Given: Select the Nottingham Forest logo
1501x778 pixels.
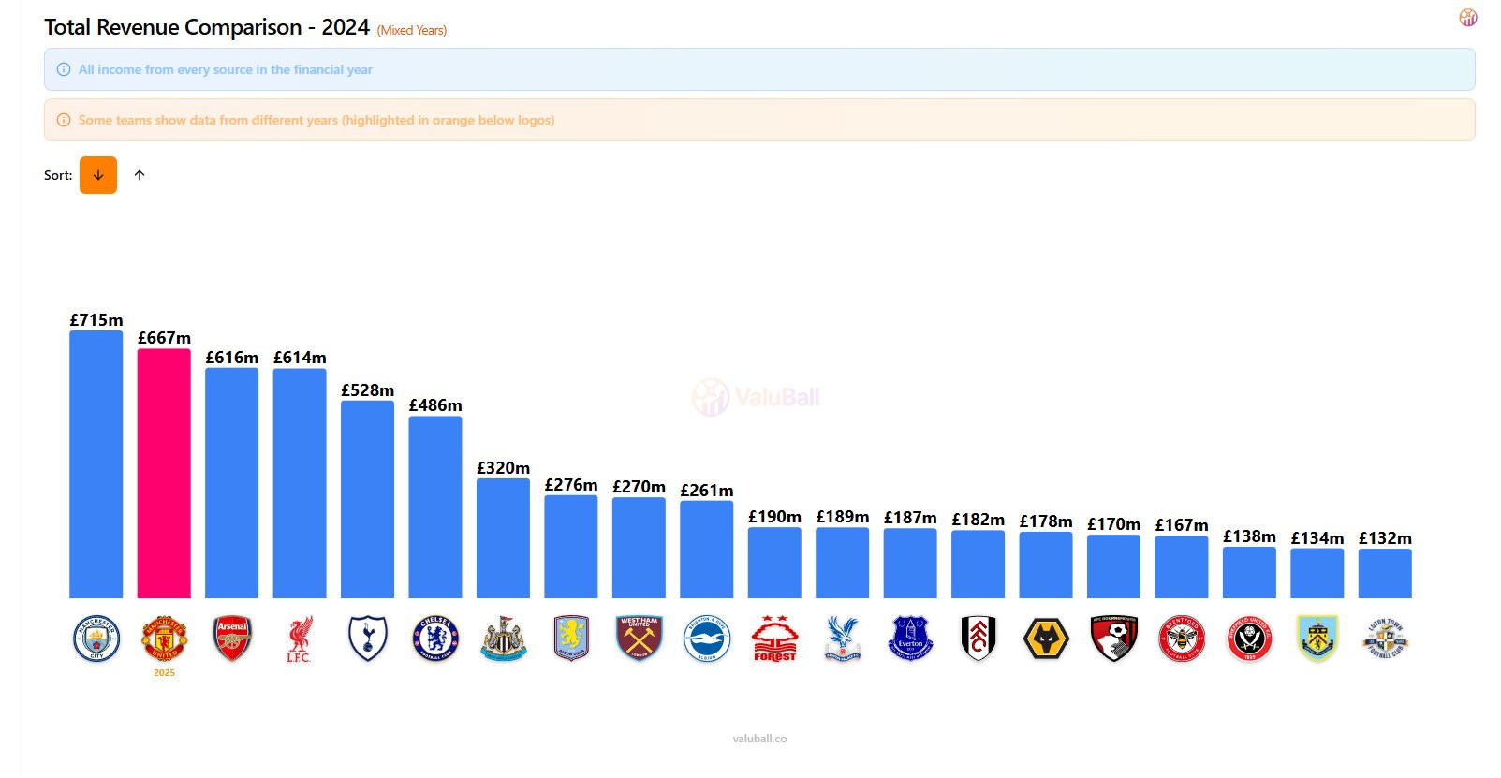Looking at the screenshot, I should coord(774,639).
